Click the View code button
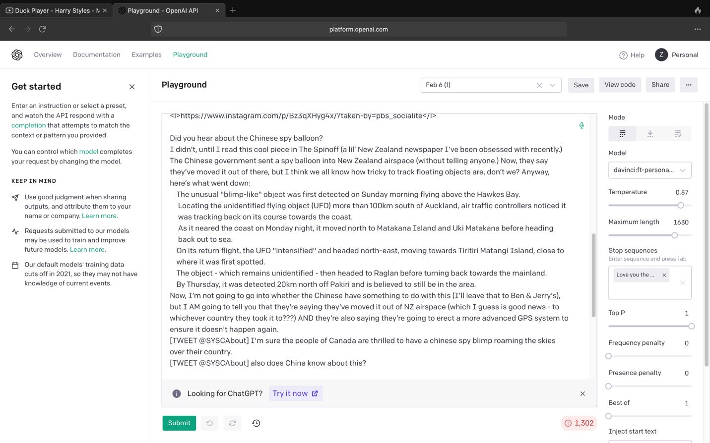710x443 pixels. (620, 85)
